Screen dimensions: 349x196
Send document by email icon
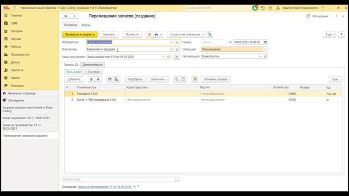149,34
